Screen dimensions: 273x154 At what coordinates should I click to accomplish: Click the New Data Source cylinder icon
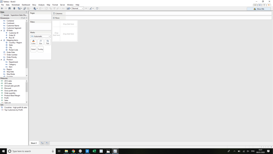tap(14, 8)
